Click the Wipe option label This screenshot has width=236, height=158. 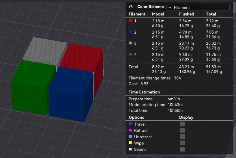tap(139, 143)
